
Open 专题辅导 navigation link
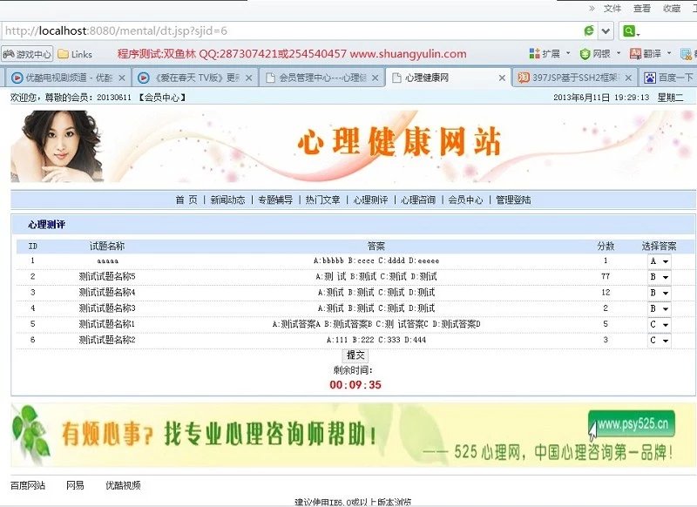tap(275, 199)
